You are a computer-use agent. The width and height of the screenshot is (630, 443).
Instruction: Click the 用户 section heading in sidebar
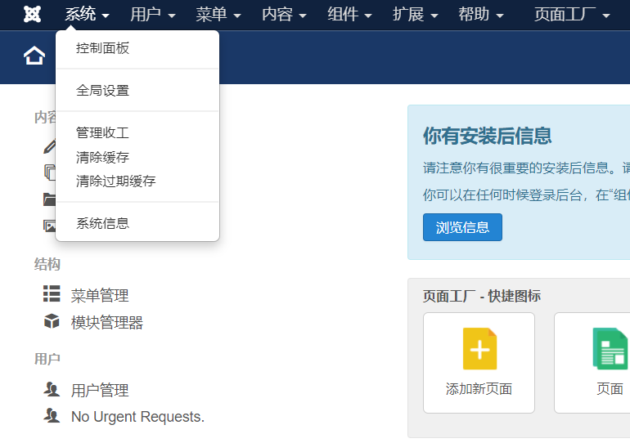(x=47, y=359)
